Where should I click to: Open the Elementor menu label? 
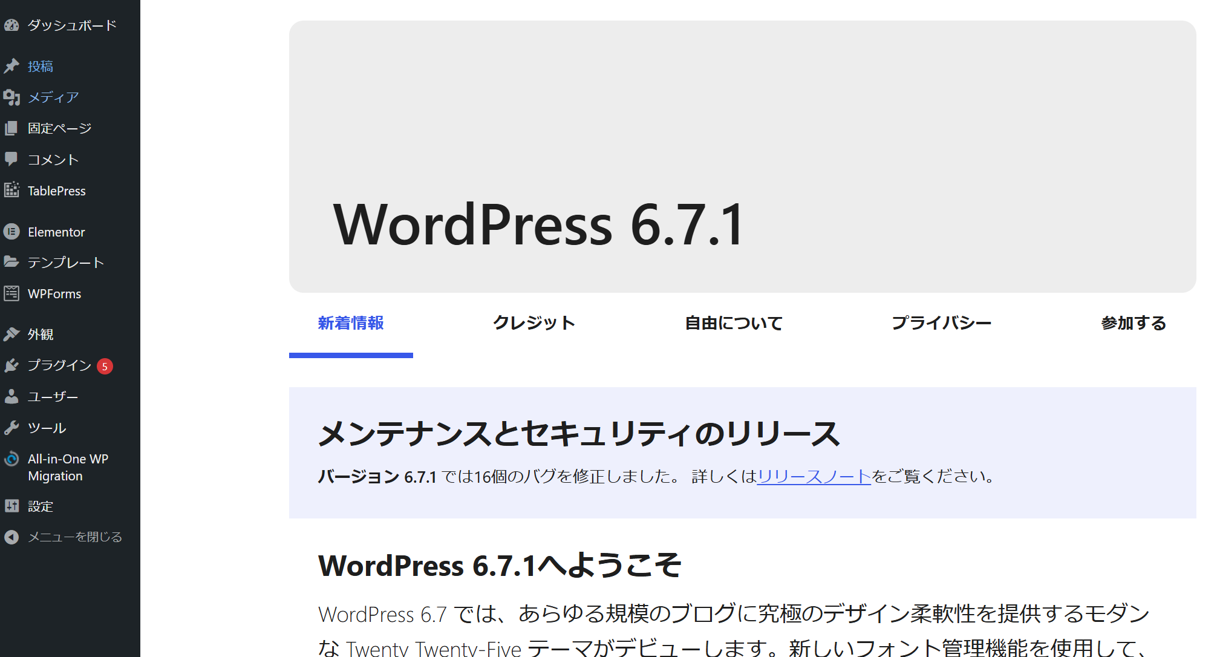pos(56,232)
